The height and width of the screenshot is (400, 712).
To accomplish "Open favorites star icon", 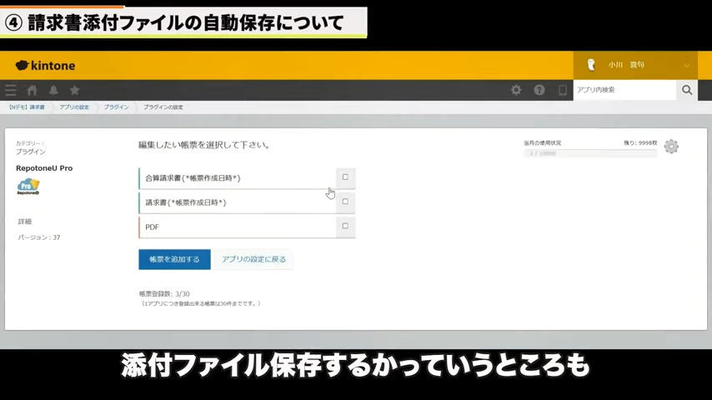I will 75,90.
